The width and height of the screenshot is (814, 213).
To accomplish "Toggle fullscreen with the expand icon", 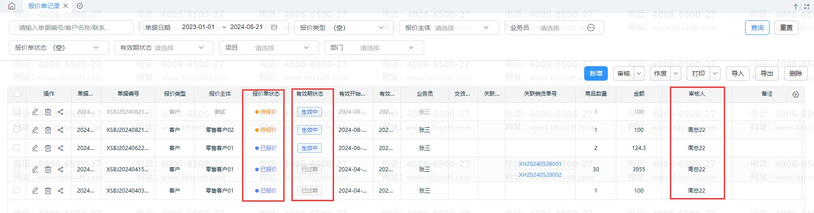I will pyautogui.click(x=806, y=6).
